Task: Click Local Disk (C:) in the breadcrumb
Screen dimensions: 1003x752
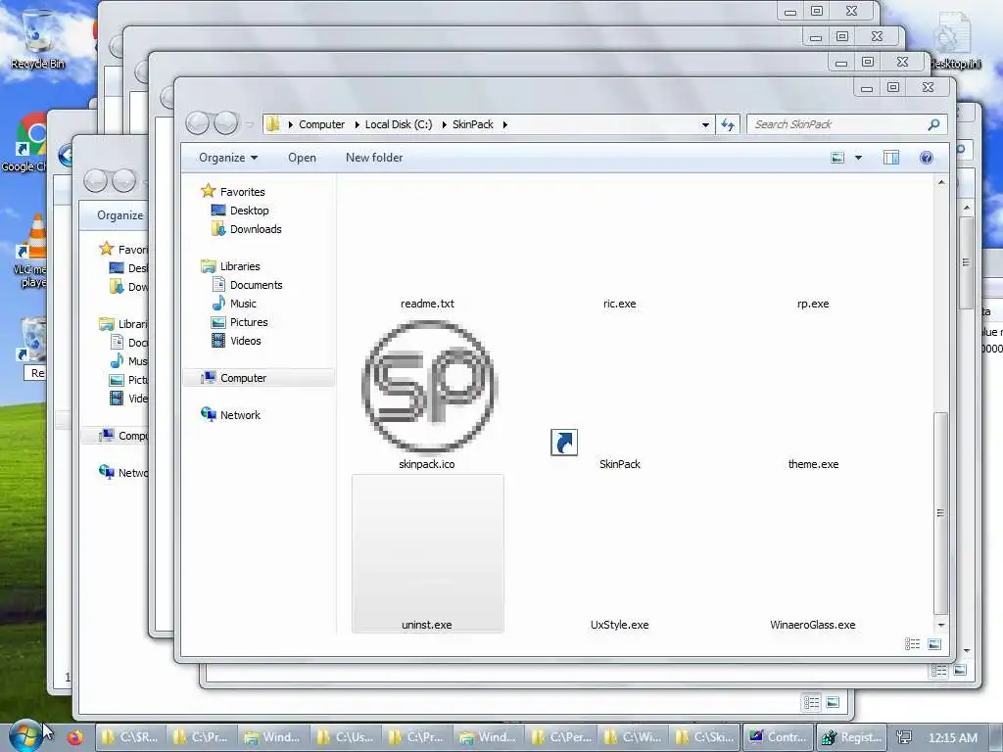Action: 399,124
